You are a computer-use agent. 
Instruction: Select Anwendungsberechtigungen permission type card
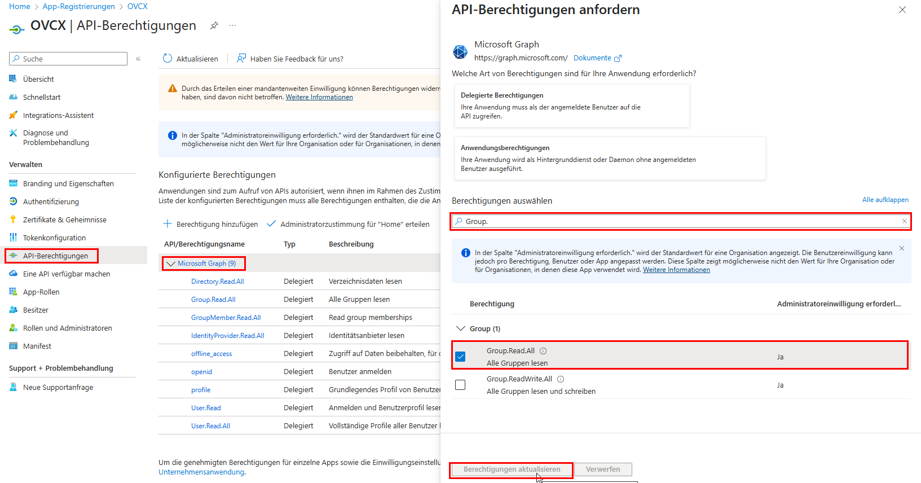(610, 158)
